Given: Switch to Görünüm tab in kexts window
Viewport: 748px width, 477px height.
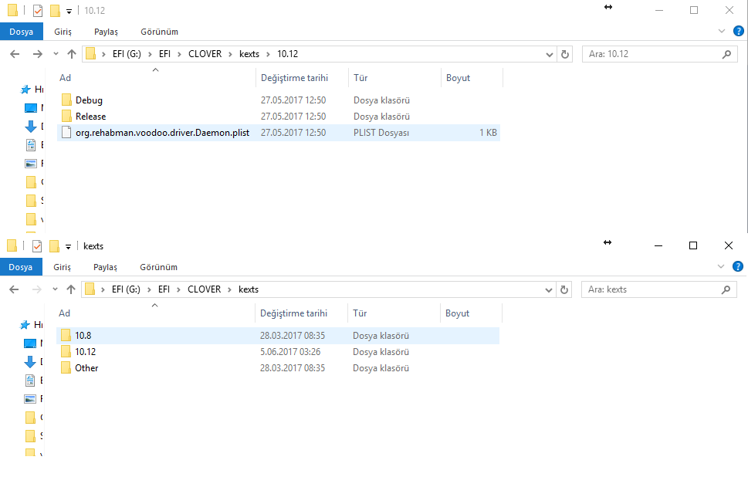Looking at the screenshot, I should tap(159, 267).
